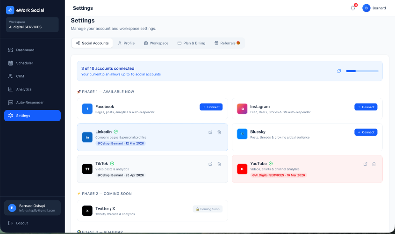Open Scheduler from the sidebar
395x234 pixels.
[33, 63]
